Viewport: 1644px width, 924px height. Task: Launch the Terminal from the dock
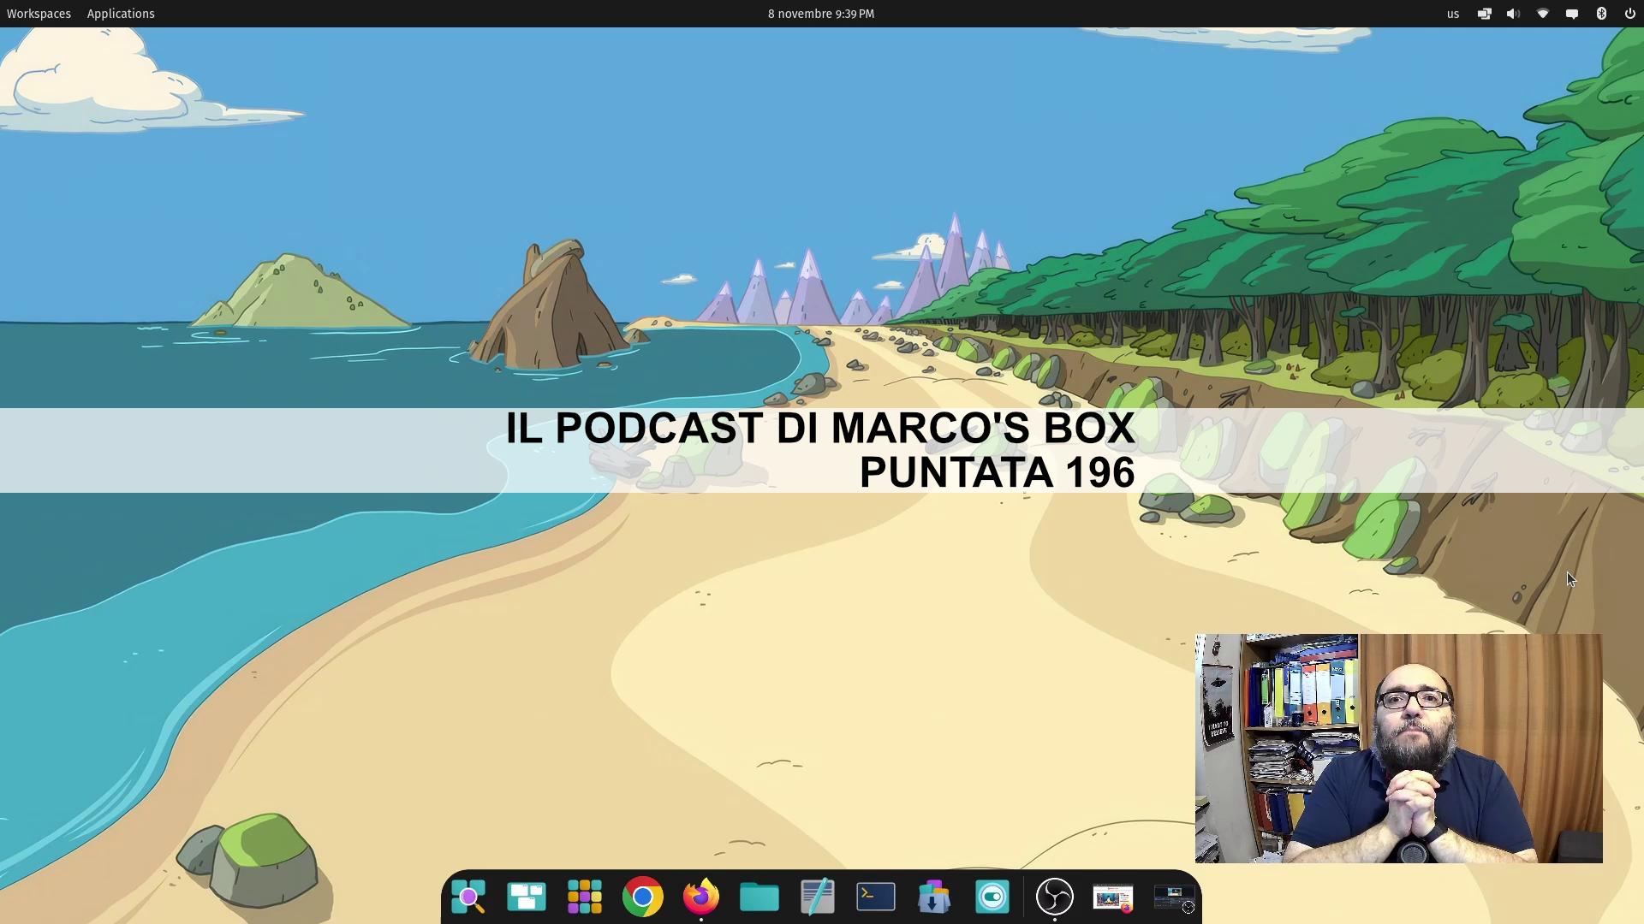(876, 897)
